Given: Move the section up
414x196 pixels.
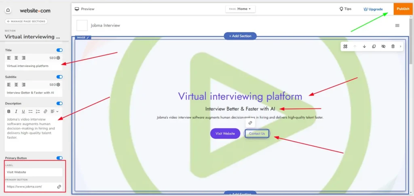Looking at the screenshot, I should (355, 46).
